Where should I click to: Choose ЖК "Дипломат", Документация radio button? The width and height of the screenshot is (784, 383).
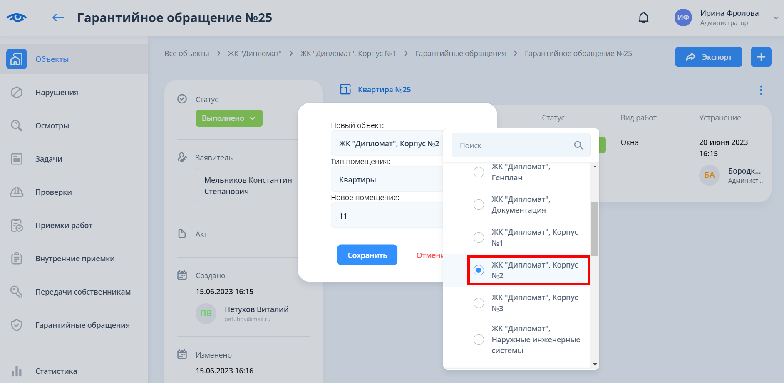(x=479, y=205)
